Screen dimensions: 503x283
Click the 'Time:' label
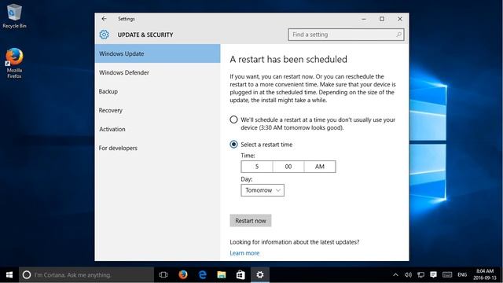(x=248, y=156)
